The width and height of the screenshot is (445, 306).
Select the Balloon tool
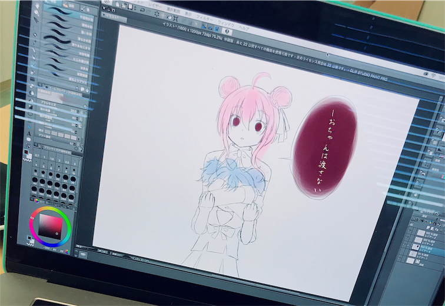pyautogui.click(x=29, y=139)
